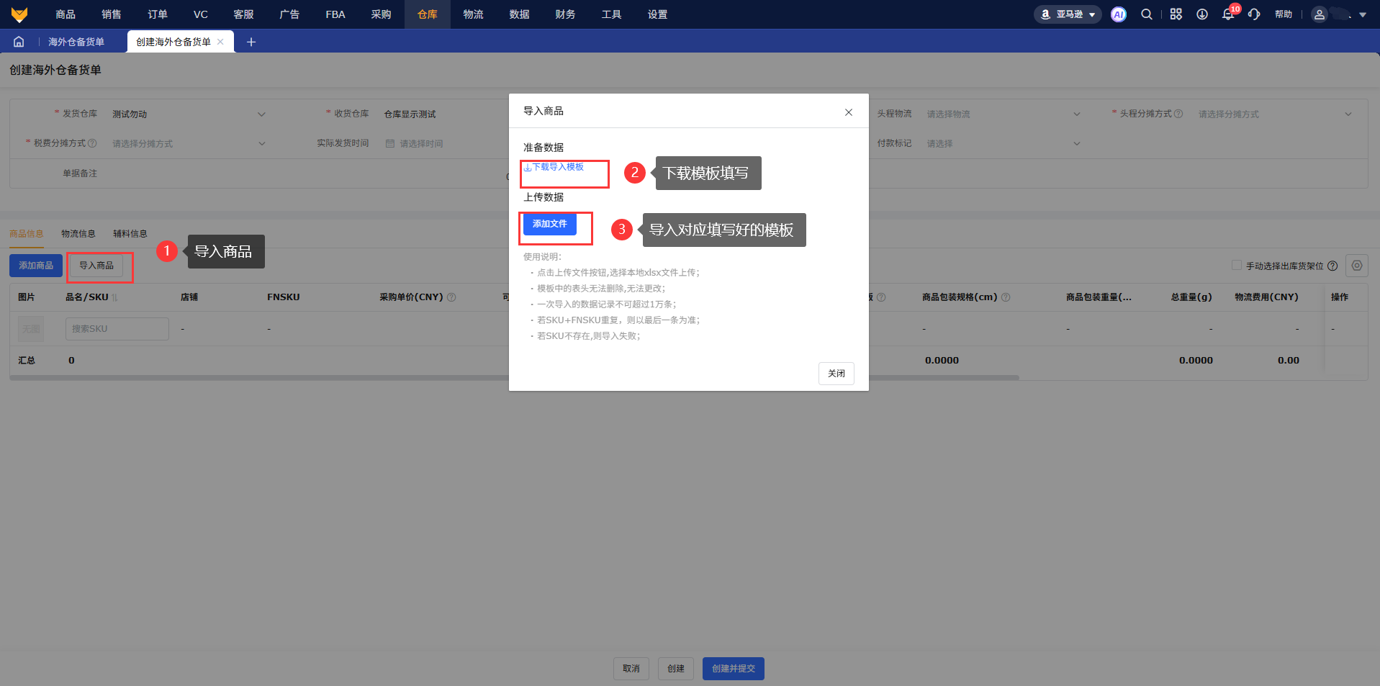The height and width of the screenshot is (686, 1380).
Task: Open the 客服 menu
Action: [x=243, y=14]
